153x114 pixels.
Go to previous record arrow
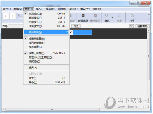[x=6, y=16]
